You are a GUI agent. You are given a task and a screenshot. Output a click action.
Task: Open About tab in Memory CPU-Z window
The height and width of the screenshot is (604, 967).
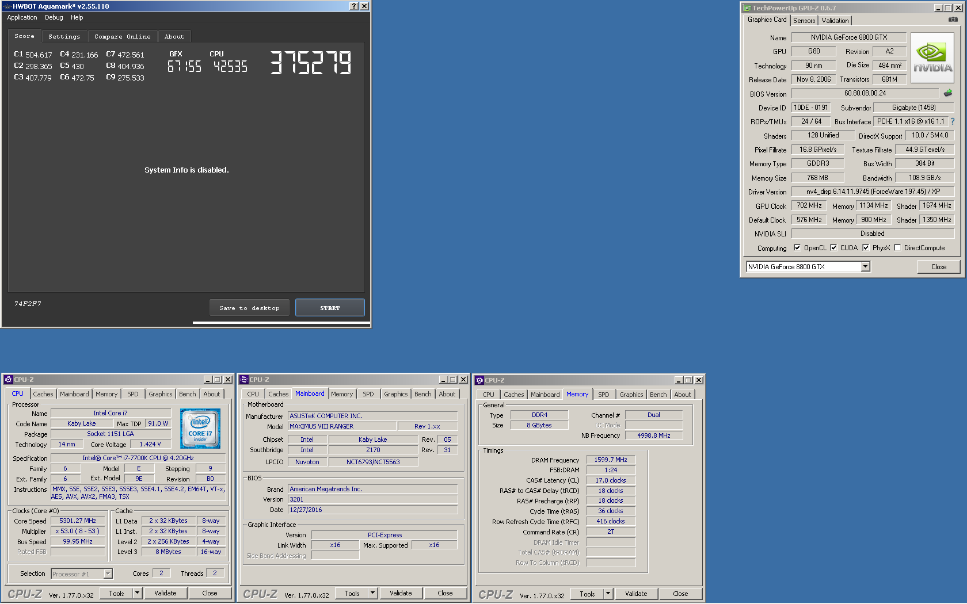click(683, 395)
